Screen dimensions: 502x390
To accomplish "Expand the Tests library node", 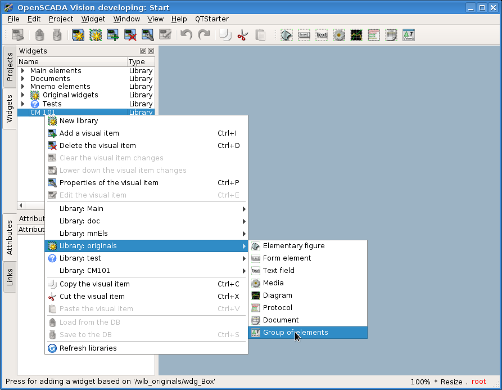I will click(22, 104).
